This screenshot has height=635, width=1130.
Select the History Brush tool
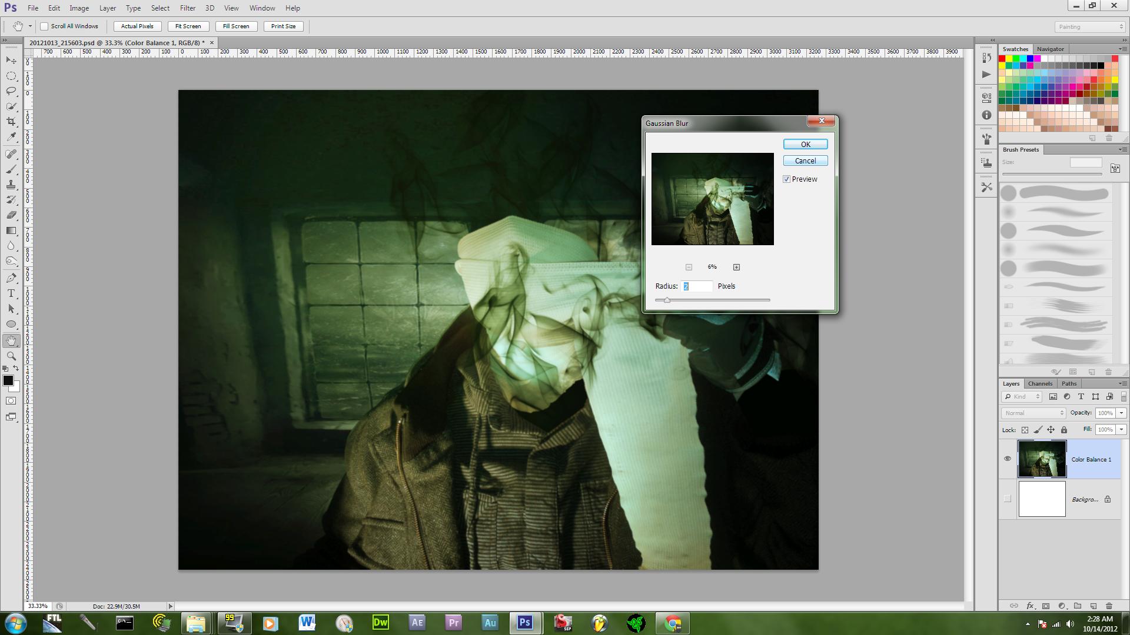tap(11, 200)
